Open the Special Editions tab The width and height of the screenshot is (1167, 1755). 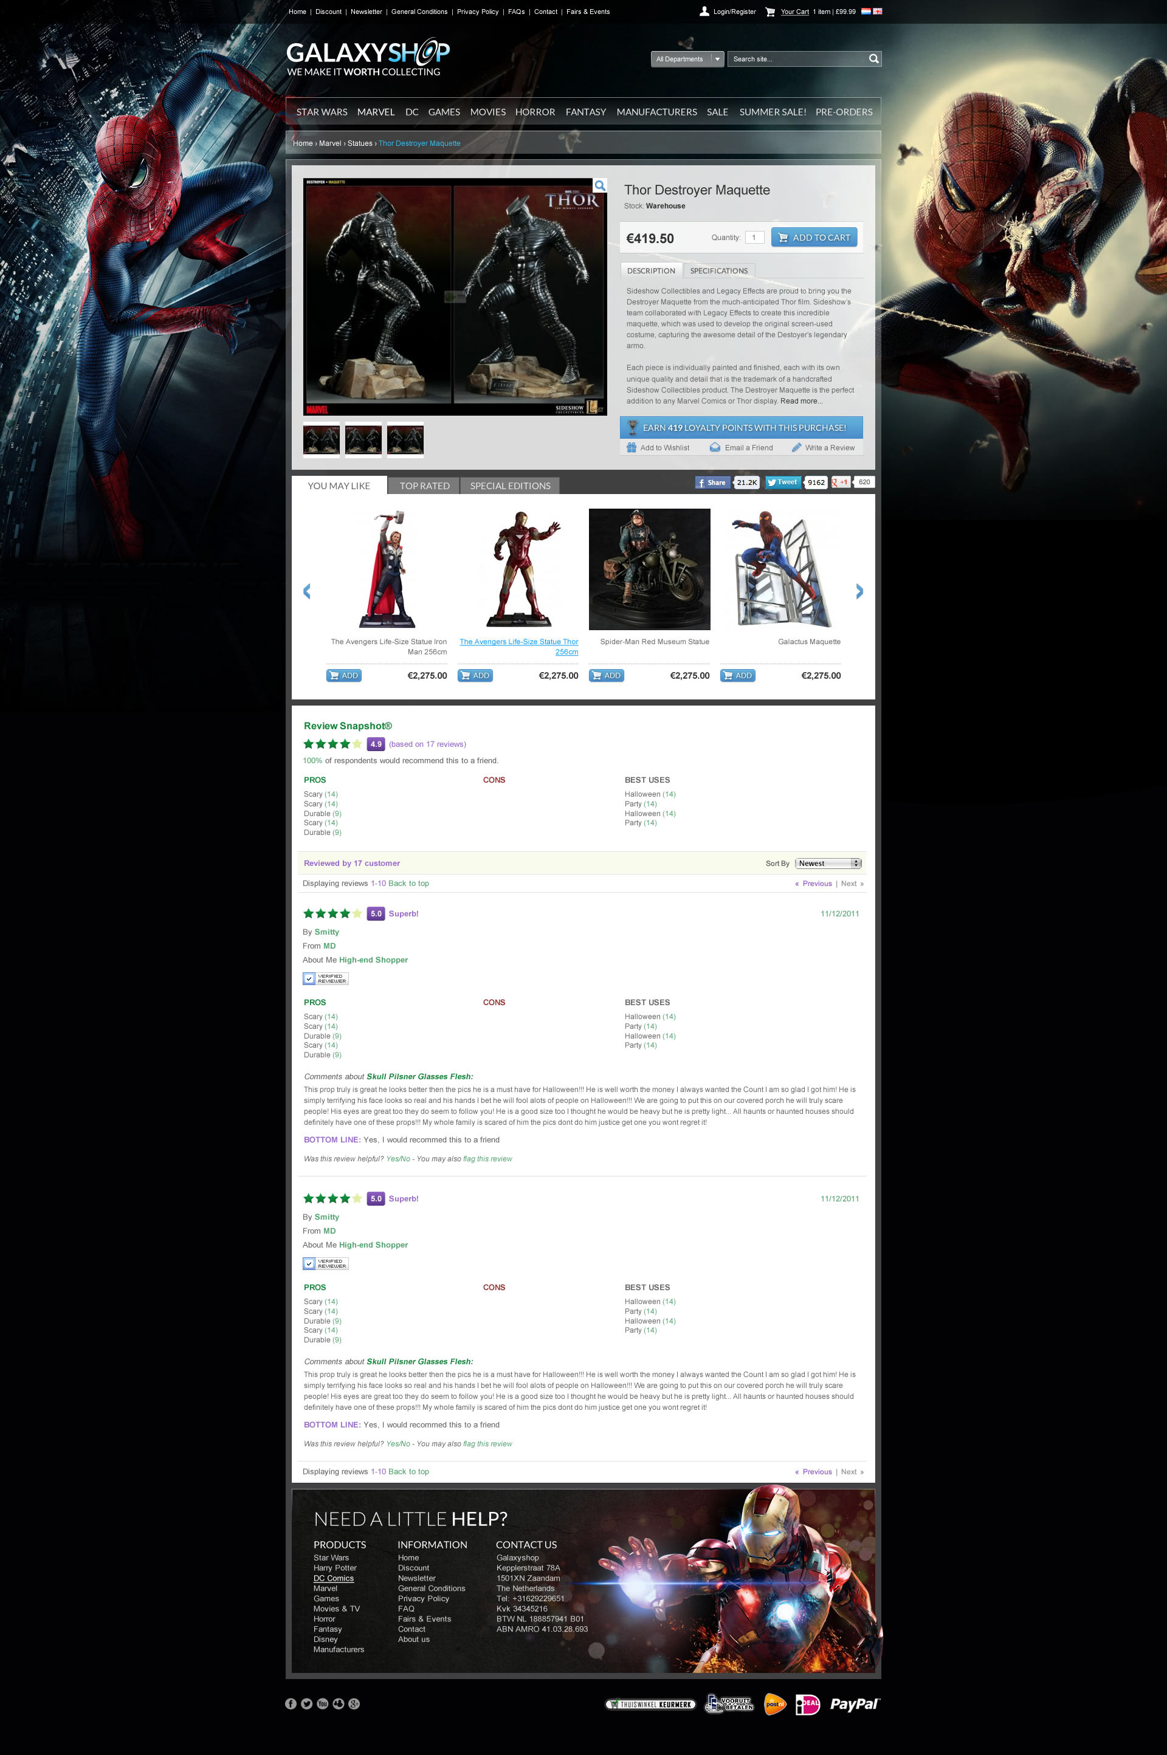coord(510,486)
